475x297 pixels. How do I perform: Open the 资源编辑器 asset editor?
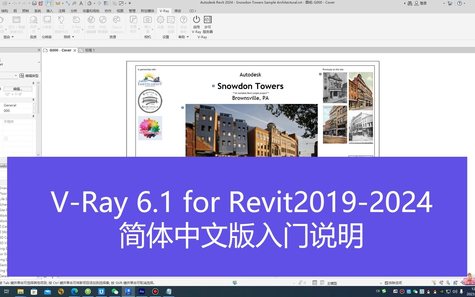click(x=91, y=20)
